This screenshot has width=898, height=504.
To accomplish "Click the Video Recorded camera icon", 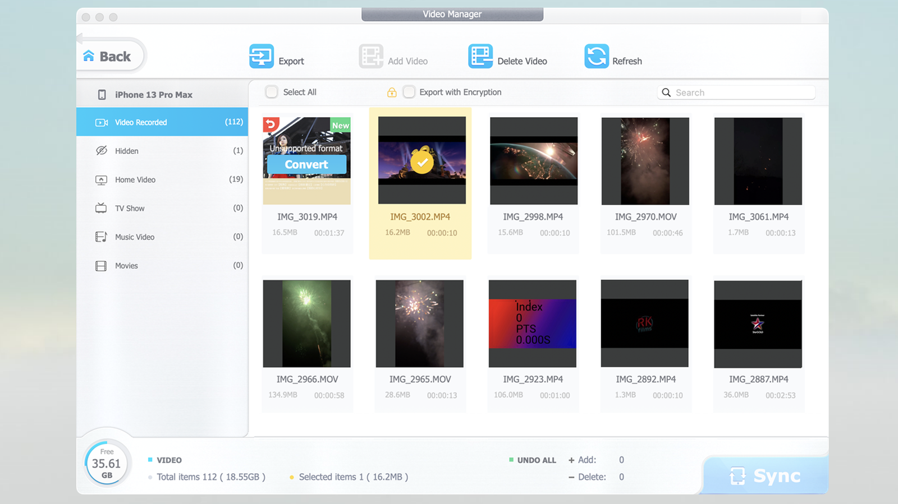I will pyautogui.click(x=102, y=122).
